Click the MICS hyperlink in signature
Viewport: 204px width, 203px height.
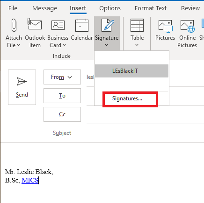tap(30, 180)
